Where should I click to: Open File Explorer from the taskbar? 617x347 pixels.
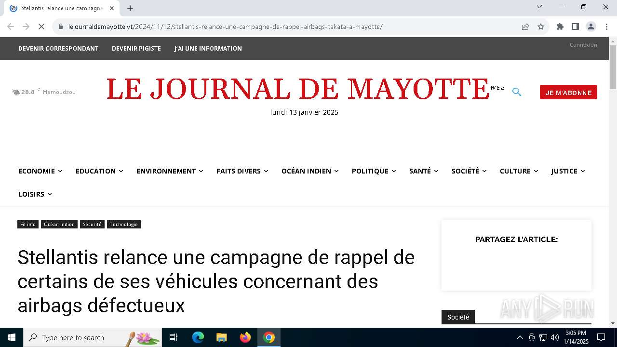tap(221, 337)
